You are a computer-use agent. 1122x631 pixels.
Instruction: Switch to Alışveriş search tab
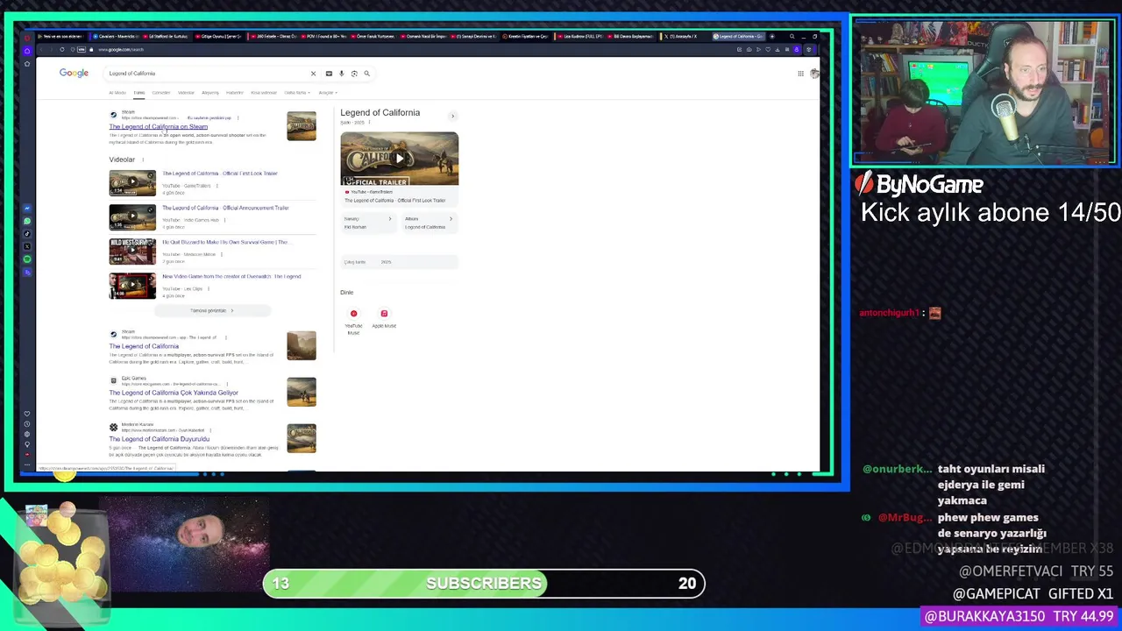(x=210, y=92)
